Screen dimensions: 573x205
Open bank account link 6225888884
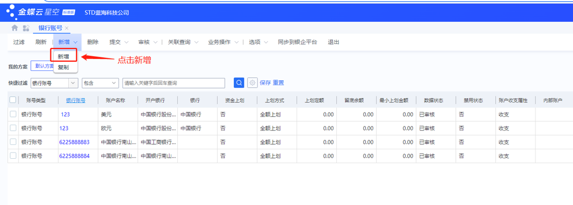click(x=74, y=156)
